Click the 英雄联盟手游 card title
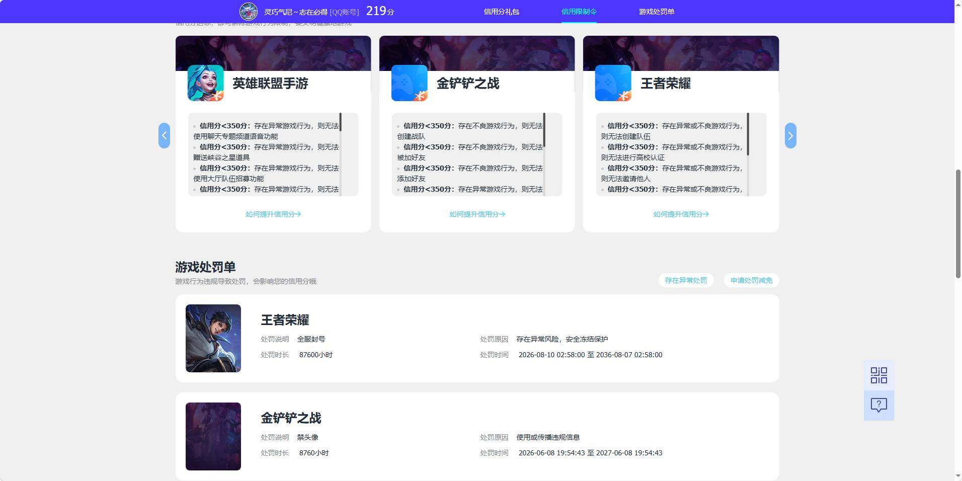This screenshot has height=481, width=962. click(270, 84)
